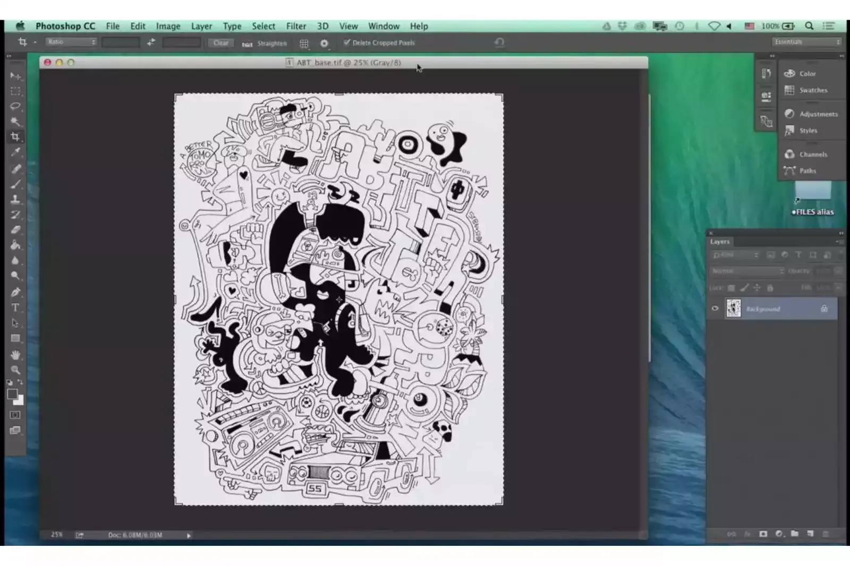The width and height of the screenshot is (850, 566).
Task: Toggle pixel layers filter in Layers panel
Action: [771, 255]
